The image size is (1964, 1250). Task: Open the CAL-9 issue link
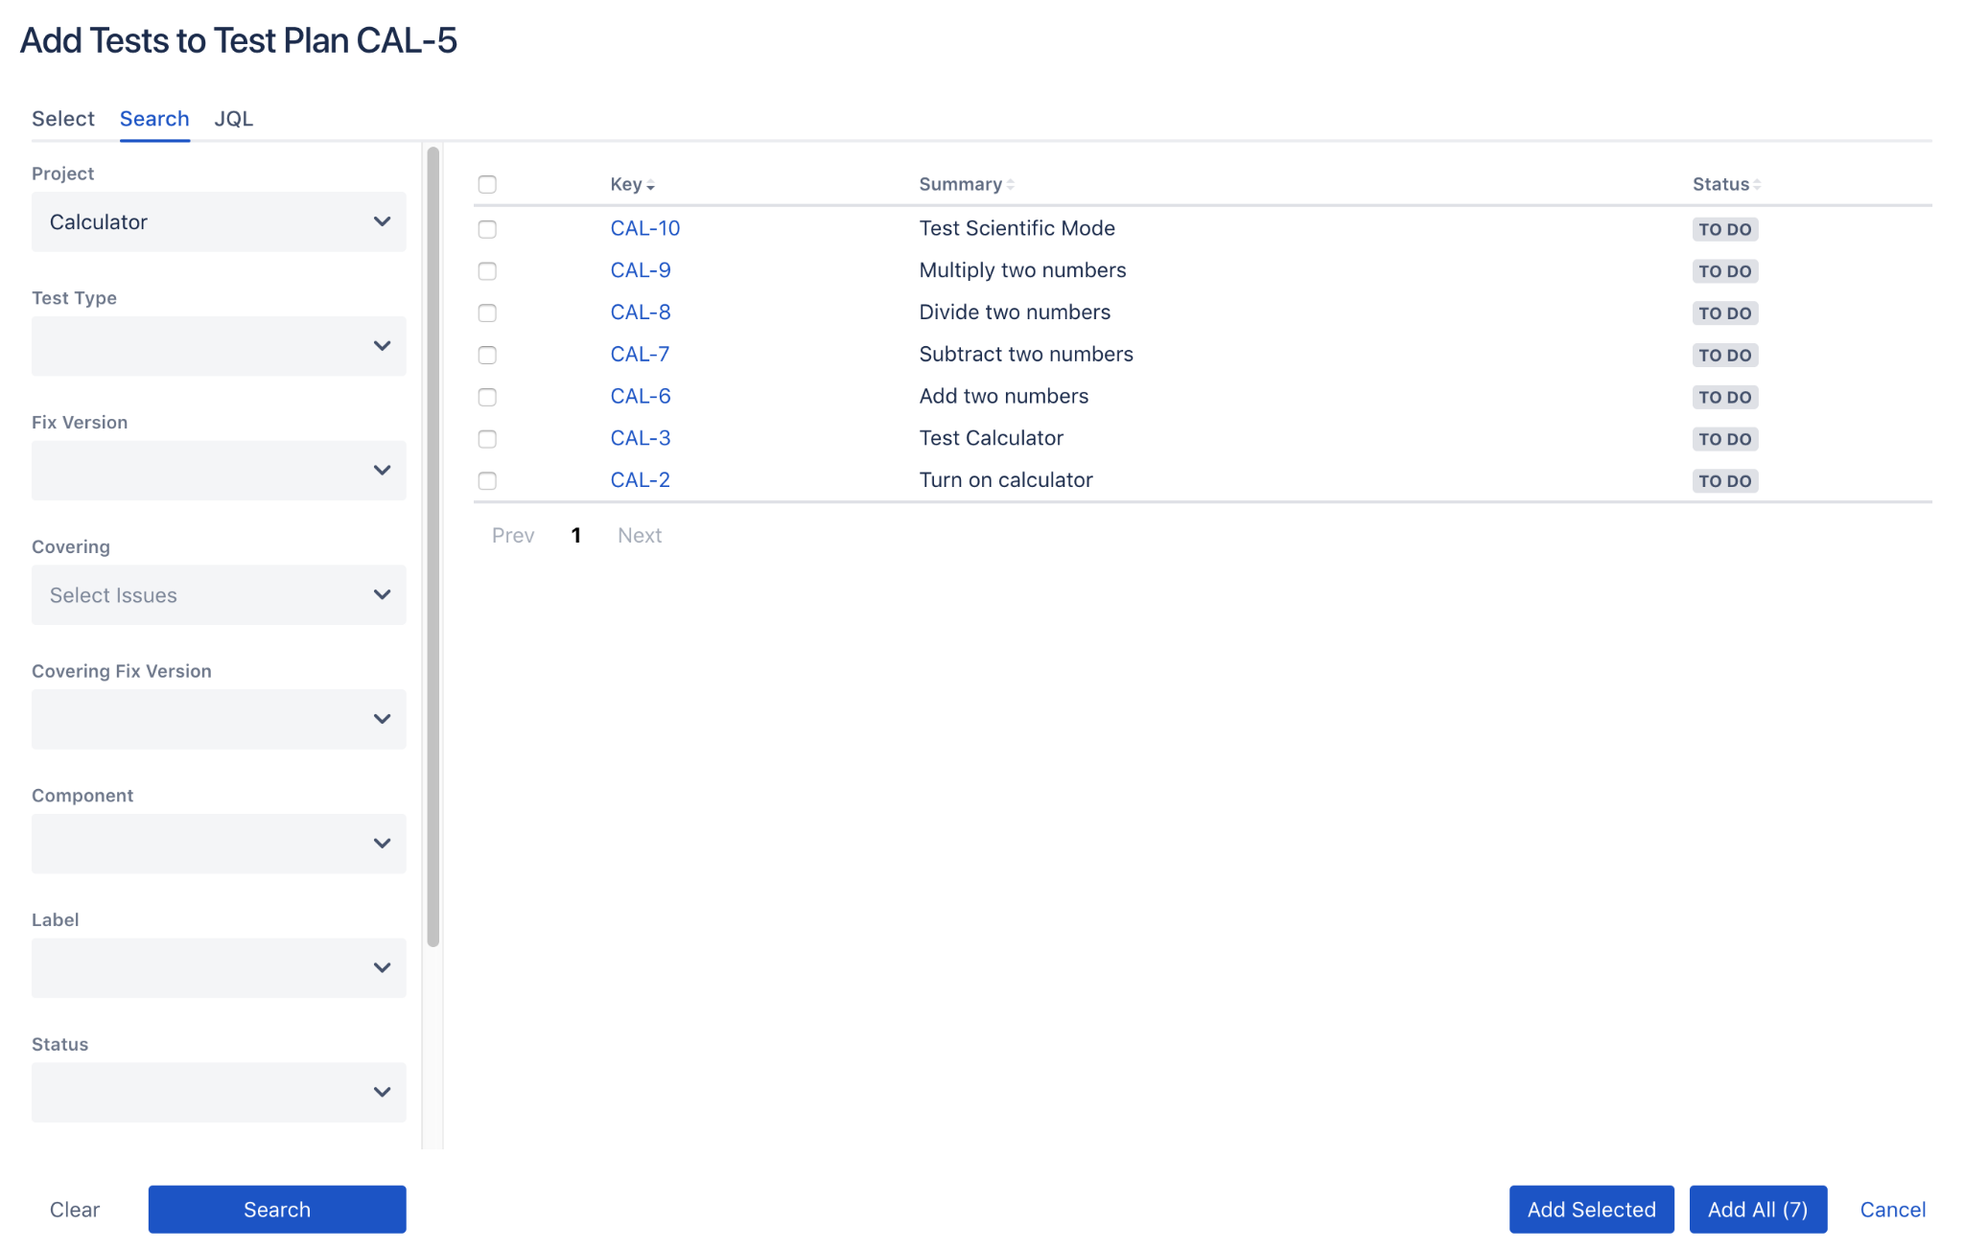pyautogui.click(x=641, y=270)
